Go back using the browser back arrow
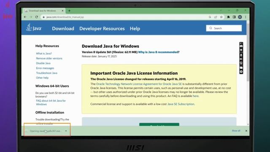Screen dimensions: 270x152 pyautogui.click(x=25, y=17)
